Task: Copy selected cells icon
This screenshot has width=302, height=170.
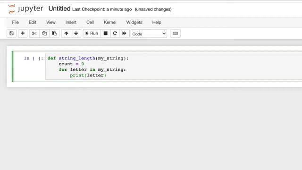Action: [44, 34]
